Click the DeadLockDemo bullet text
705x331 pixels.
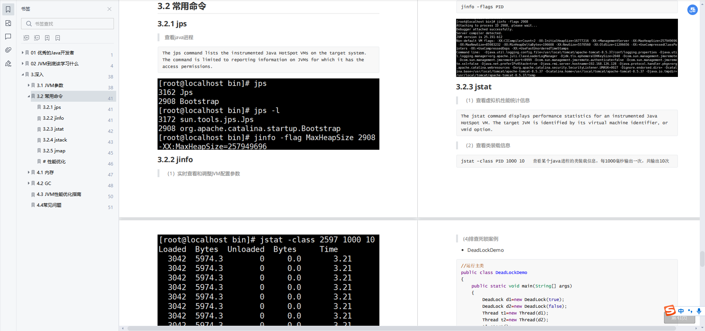[x=485, y=250]
